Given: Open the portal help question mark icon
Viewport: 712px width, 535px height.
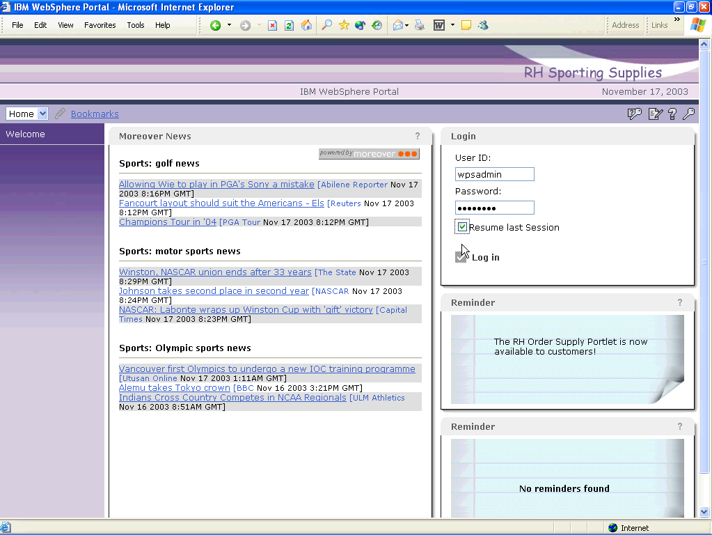Looking at the screenshot, I should point(672,114).
